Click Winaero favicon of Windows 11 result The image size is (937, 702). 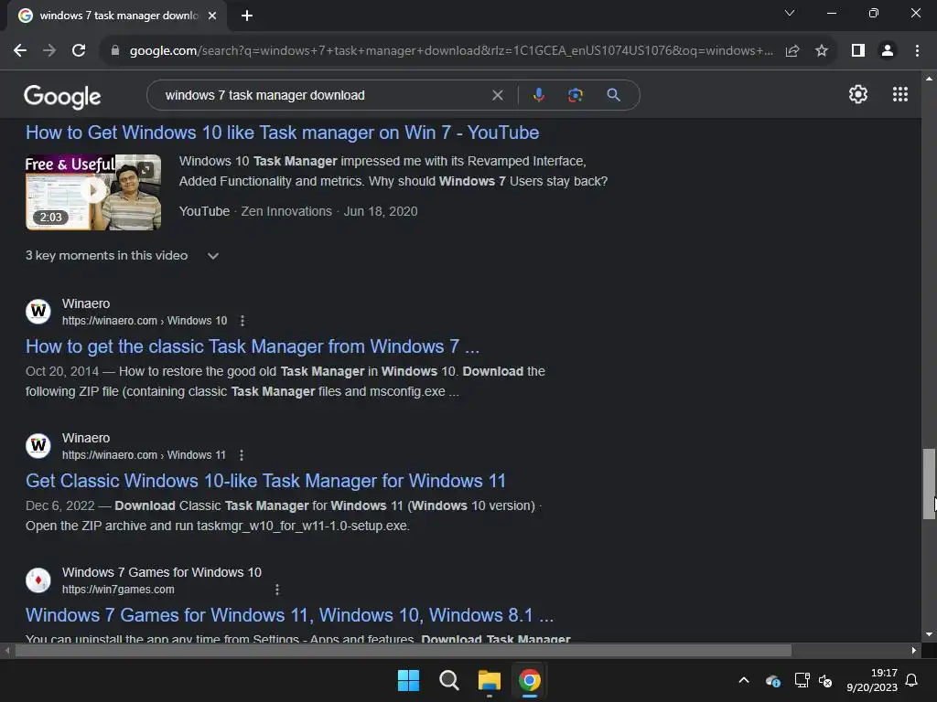(x=38, y=446)
